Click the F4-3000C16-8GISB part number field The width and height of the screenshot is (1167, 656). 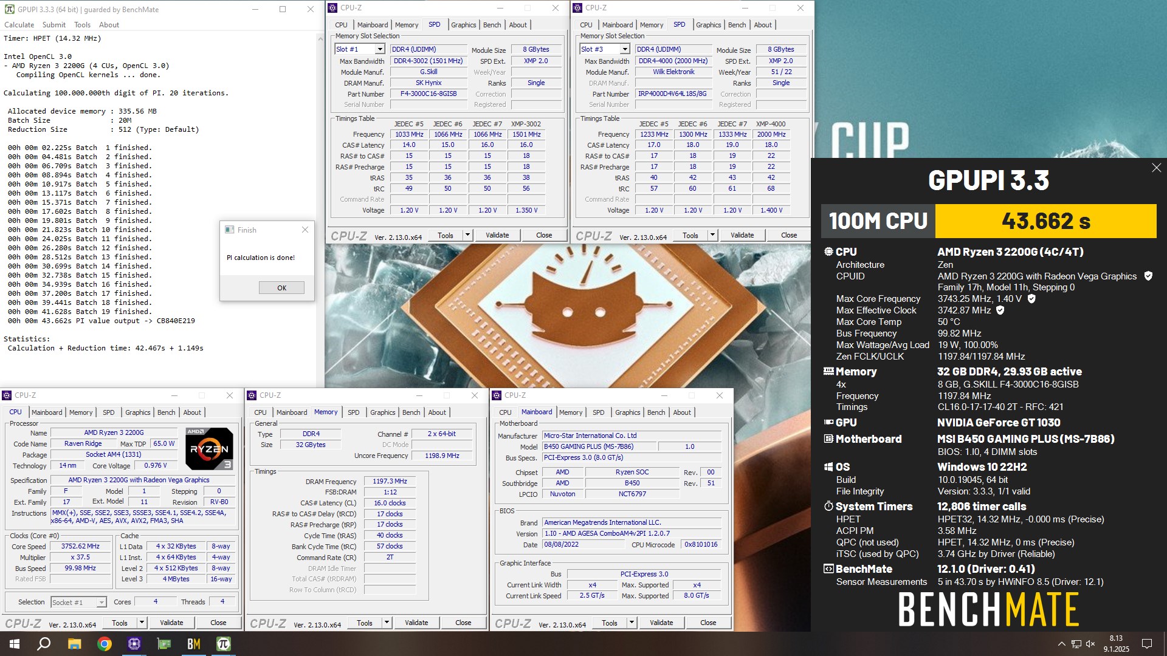click(x=429, y=94)
